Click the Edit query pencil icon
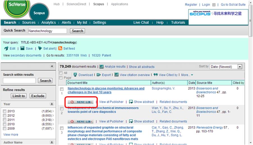Image resolution: width=253 pixels, height=145 pixels. pyautogui.click(x=6, y=49)
